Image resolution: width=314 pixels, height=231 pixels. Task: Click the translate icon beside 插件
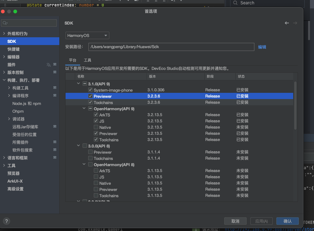tap(48, 65)
